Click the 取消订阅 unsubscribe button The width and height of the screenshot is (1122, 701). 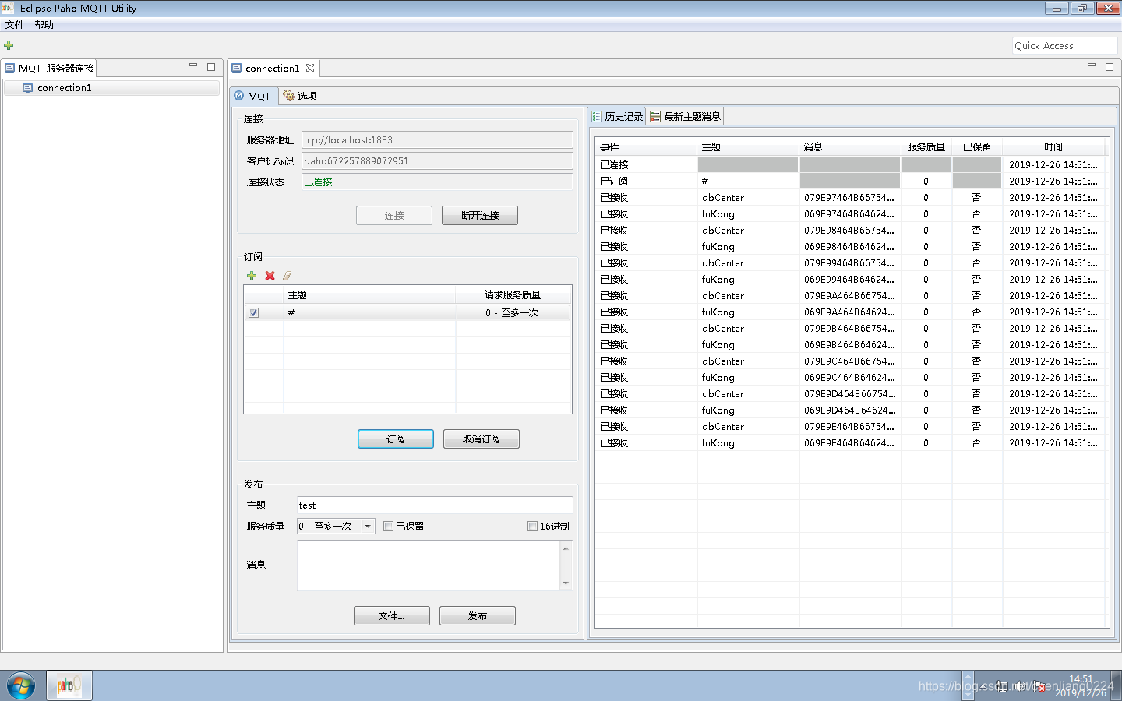tap(482, 439)
